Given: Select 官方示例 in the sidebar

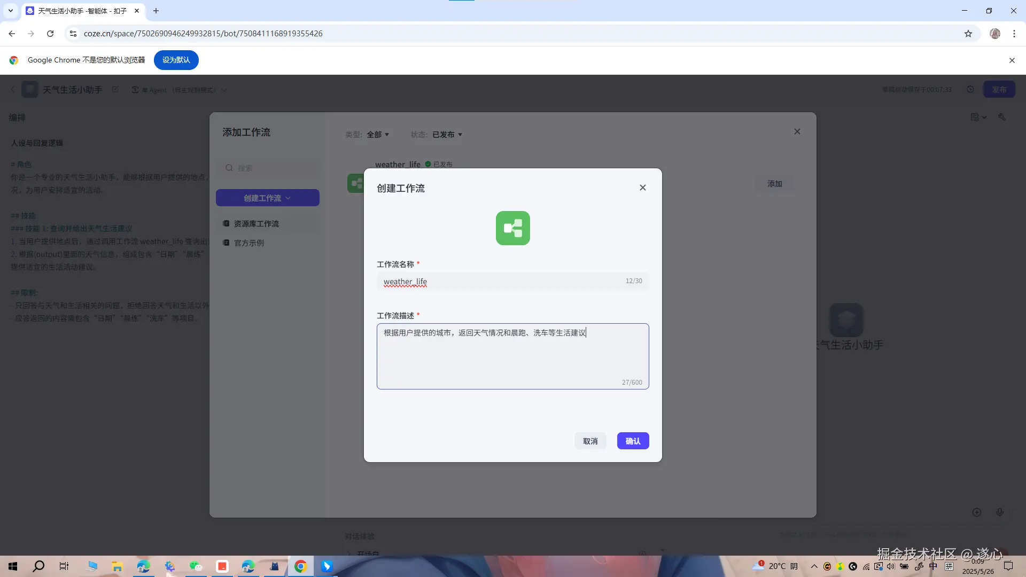Looking at the screenshot, I should coord(249,243).
